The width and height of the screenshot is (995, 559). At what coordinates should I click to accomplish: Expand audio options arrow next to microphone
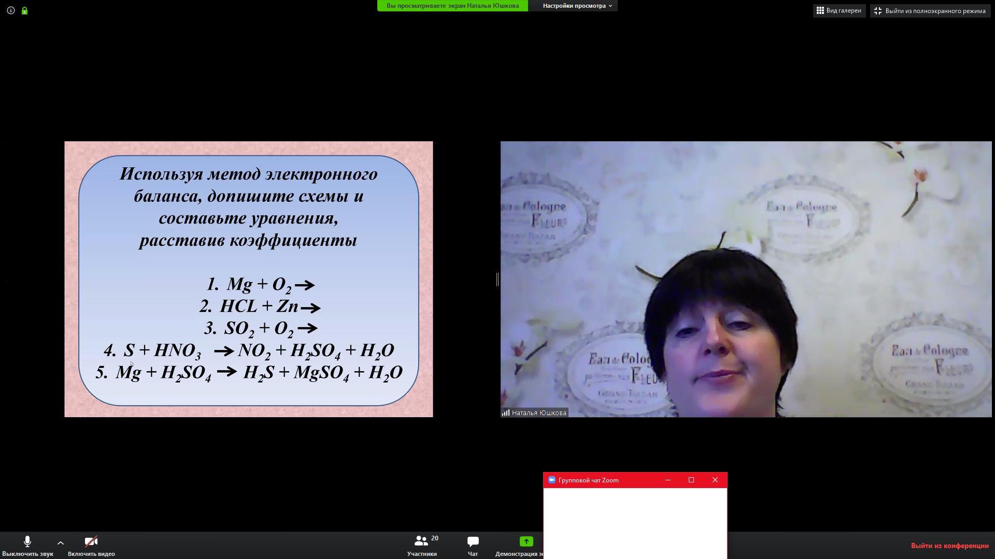tap(61, 543)
